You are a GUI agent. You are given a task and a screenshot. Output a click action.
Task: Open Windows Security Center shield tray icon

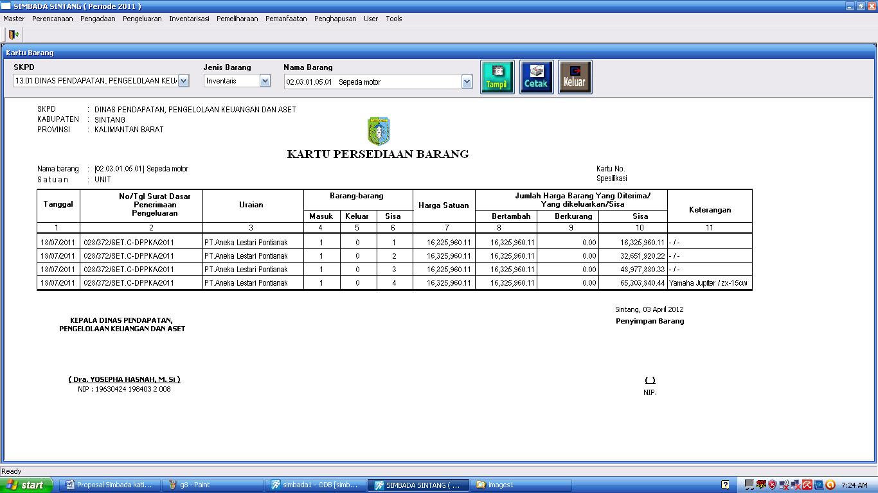click(x=771, y=485)
